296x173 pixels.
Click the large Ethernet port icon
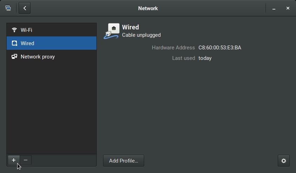coord(112,31)
